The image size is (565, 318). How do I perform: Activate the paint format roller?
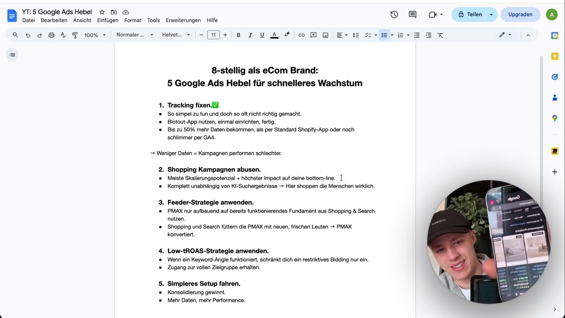(x=75, y=35)
